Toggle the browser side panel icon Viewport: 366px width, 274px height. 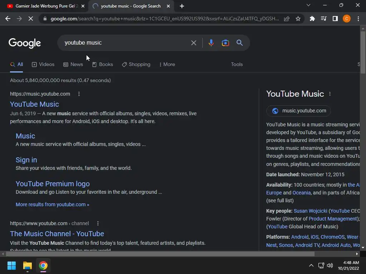335,19
